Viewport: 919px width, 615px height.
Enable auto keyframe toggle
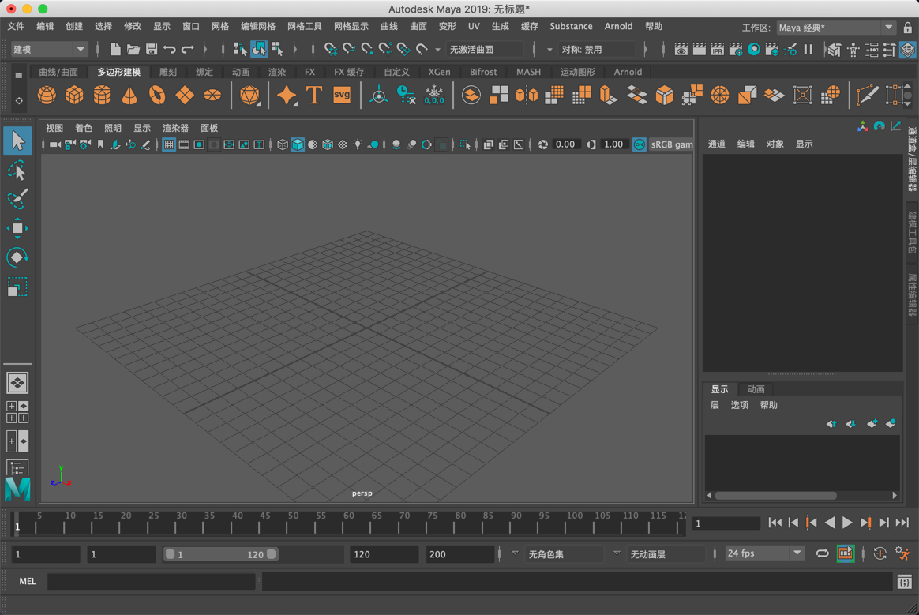(x=880, y=553)
